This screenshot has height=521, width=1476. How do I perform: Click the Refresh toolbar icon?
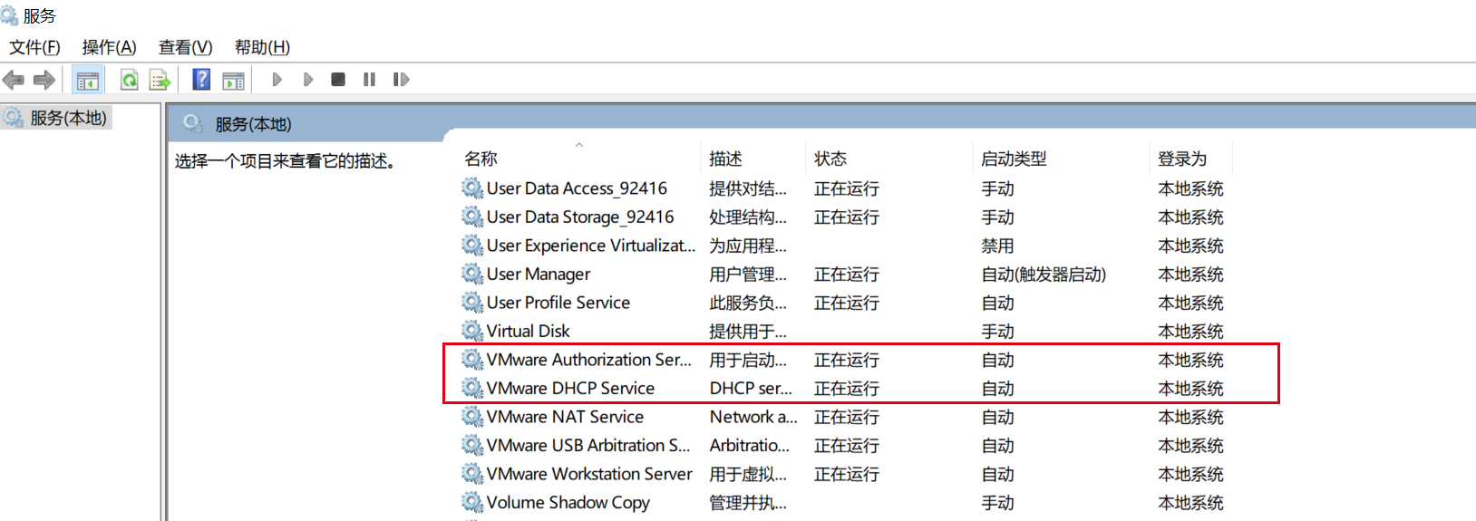[x=130, y=80]
